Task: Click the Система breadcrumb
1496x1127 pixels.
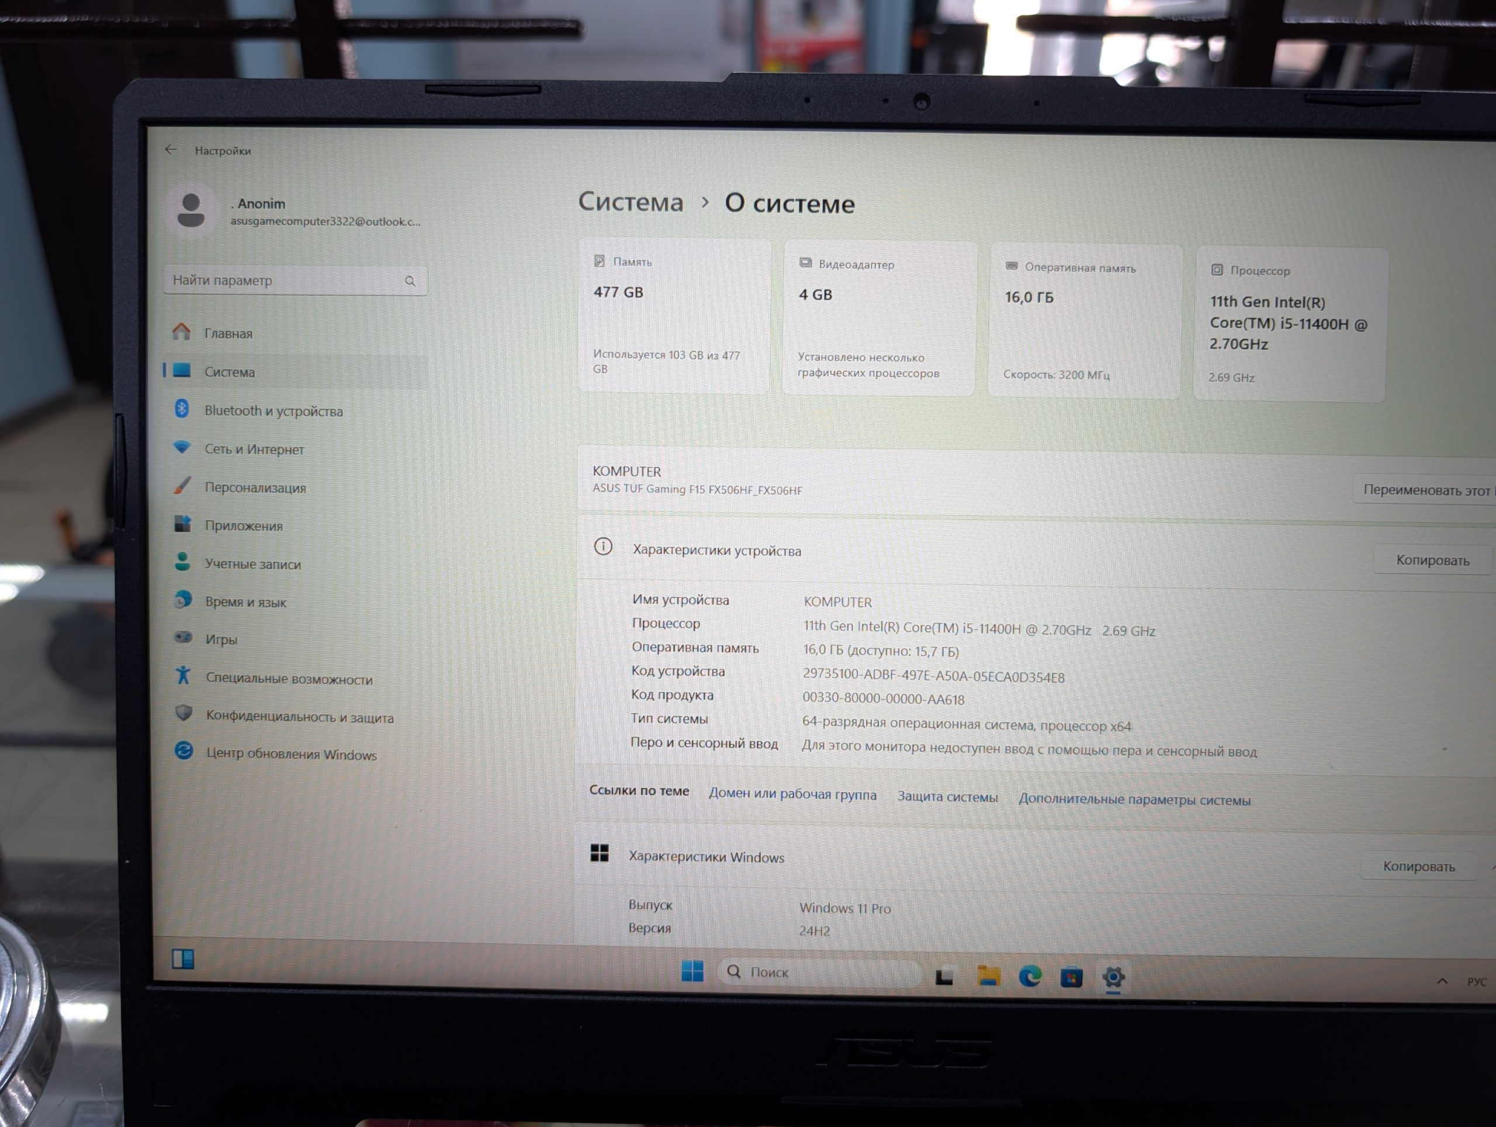Action: coord(631,202)
